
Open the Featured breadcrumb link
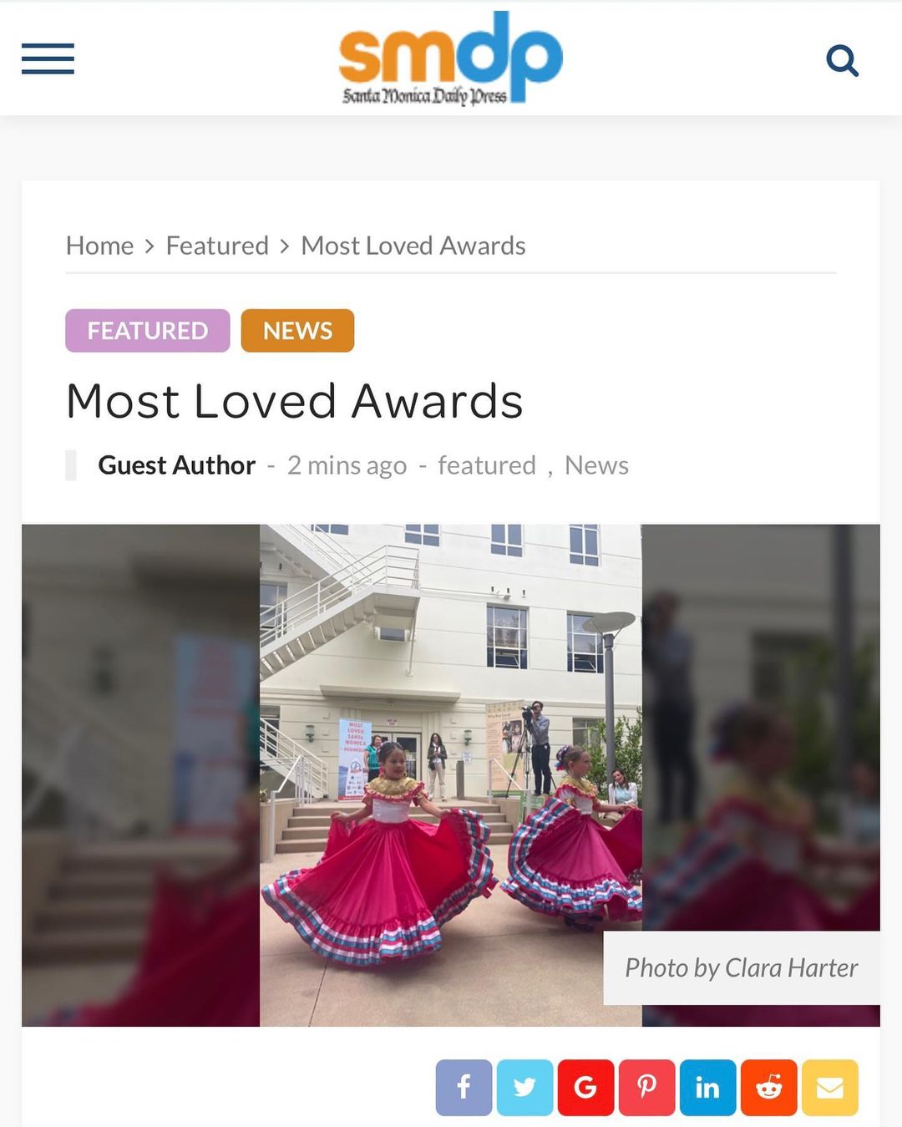[x=217, y=246]
